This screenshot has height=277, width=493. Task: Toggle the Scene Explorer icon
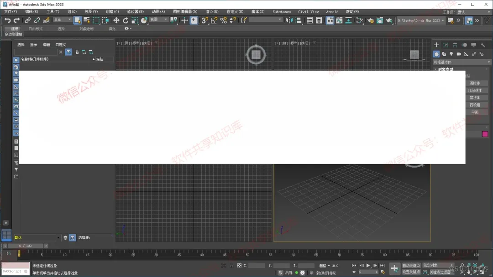tap(309, 21)
